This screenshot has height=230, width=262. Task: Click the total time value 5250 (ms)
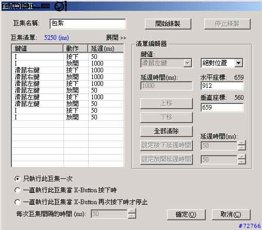(x=57, y=38)
